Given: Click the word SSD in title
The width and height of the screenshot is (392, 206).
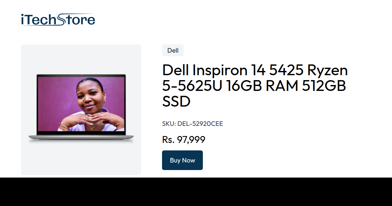Looking at the screenshot, I should point(176,102).
